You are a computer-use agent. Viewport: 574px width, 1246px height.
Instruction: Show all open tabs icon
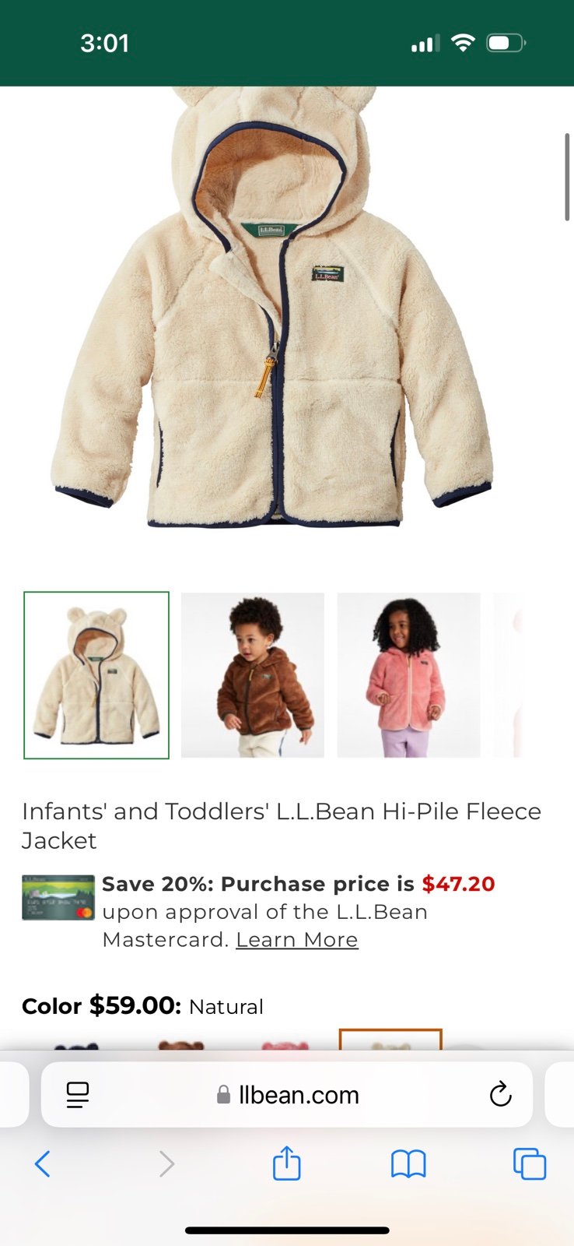pyautogui.click(x=530, y=1164)
